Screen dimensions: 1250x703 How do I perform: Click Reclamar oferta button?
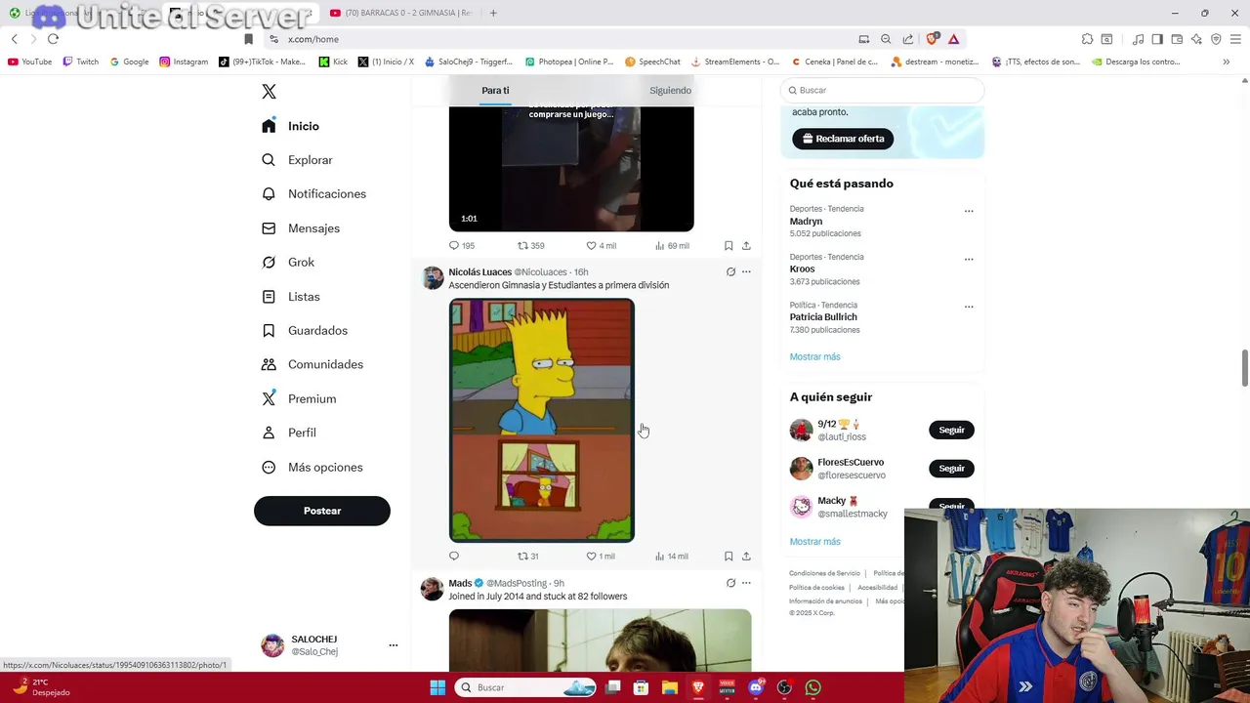coord(843,139)
